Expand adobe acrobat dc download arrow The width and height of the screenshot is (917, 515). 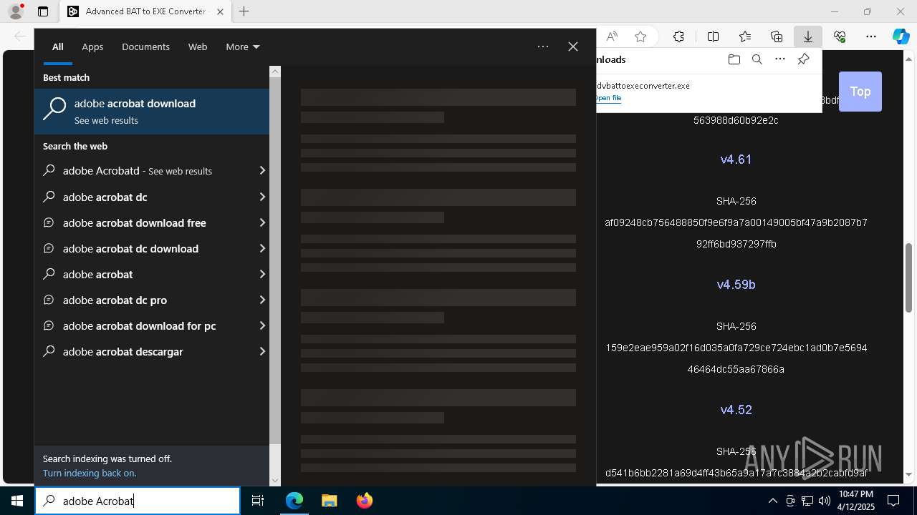click(262, 248)
